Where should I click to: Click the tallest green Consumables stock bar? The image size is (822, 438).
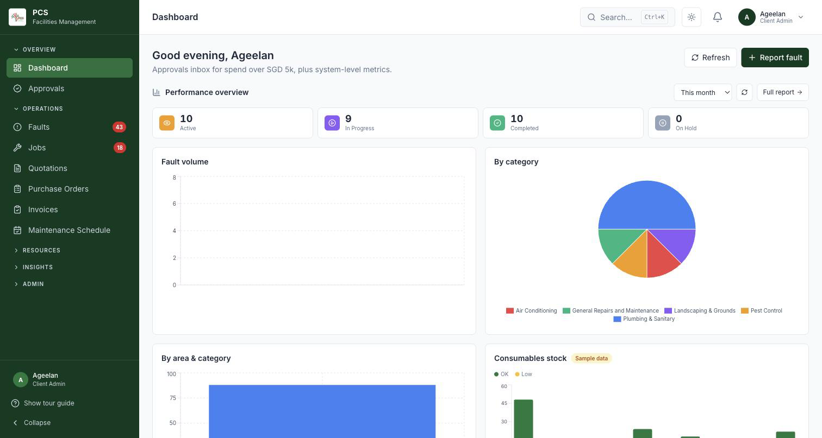[x=524, y=419]
